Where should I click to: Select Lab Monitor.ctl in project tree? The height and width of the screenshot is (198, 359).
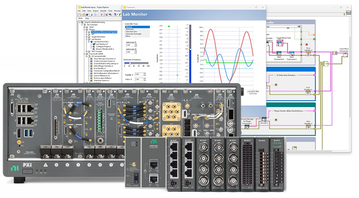click(x=102, y=44)
